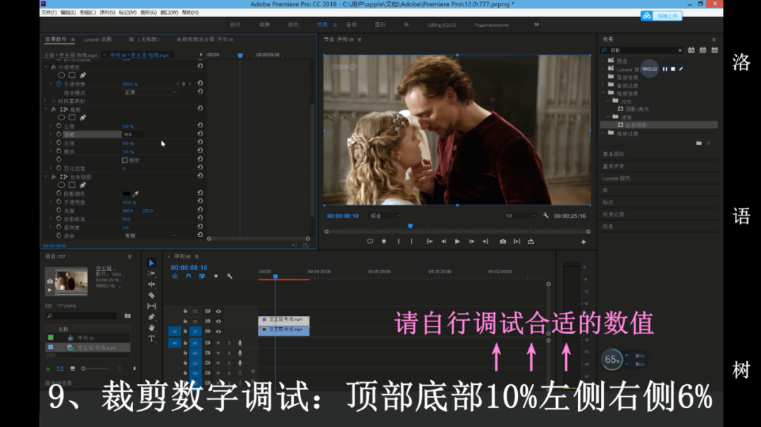Hide video track V3 with eye icon

(218, 311)
